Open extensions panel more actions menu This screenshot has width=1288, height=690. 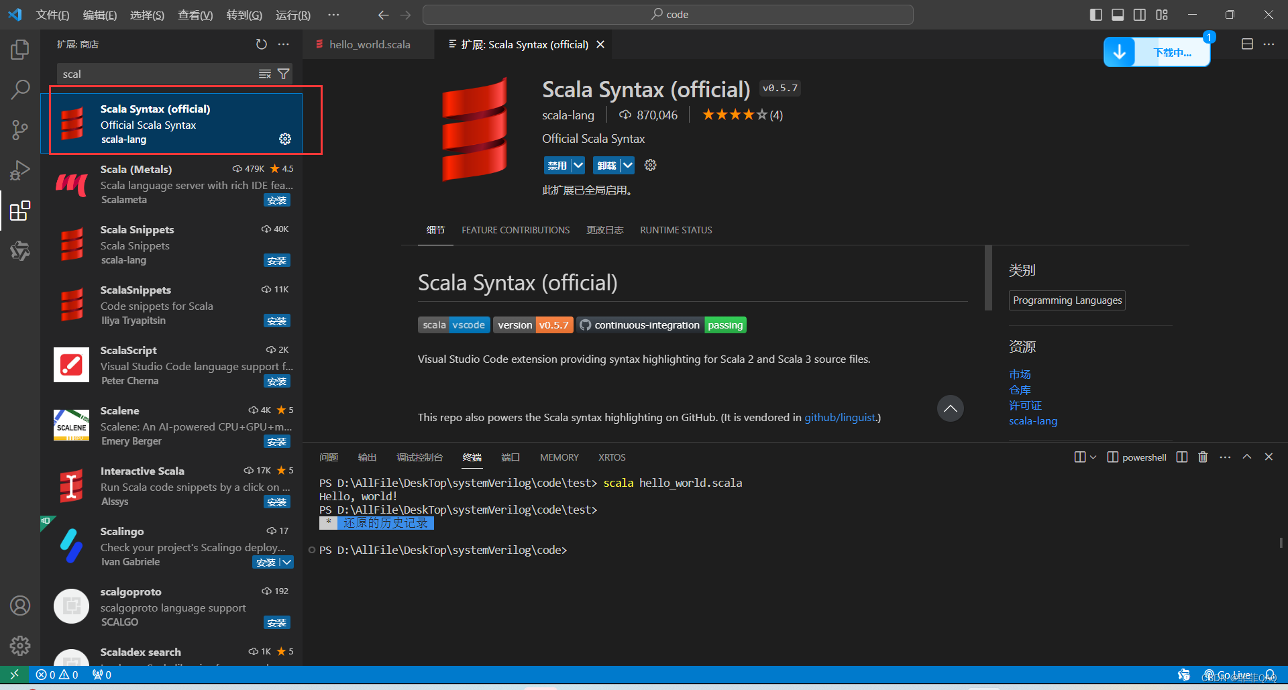pos(284,44)
